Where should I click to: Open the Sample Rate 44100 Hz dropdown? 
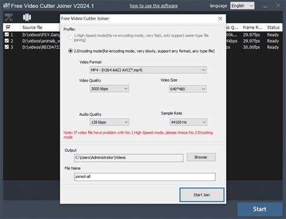tap(188, 122)
